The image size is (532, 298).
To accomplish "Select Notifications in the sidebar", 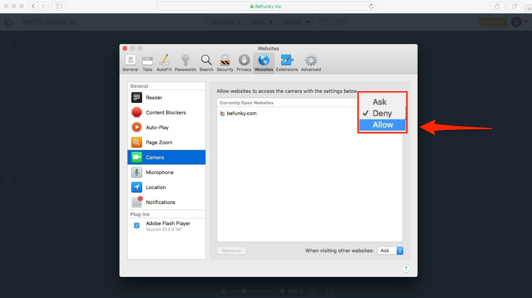I will tap(167, 202).
